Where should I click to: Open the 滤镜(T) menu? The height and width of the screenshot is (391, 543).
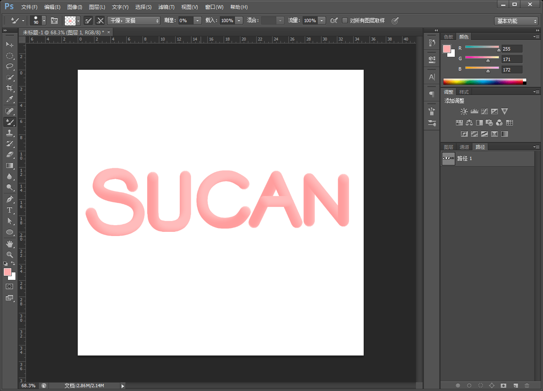click(x=166, y=7)
